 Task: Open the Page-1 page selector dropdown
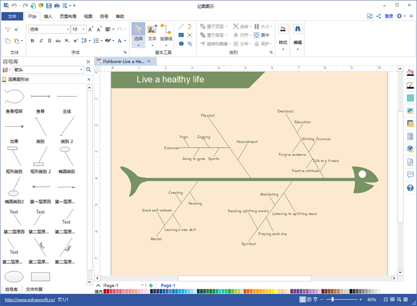pyautogui.click(x=142, y=286)
